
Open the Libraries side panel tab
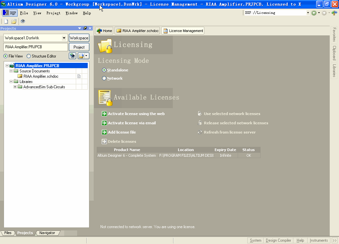pyautogui.click(x=334, y=71)
